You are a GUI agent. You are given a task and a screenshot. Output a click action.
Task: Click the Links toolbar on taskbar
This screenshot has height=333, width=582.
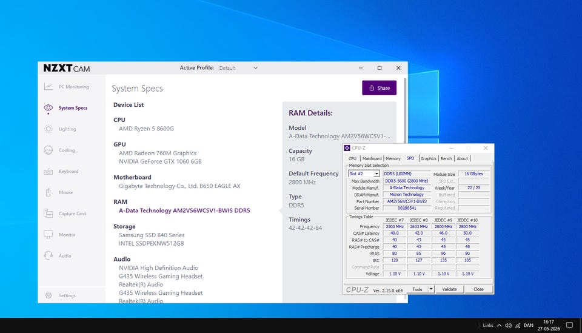[x=487, y=326]
